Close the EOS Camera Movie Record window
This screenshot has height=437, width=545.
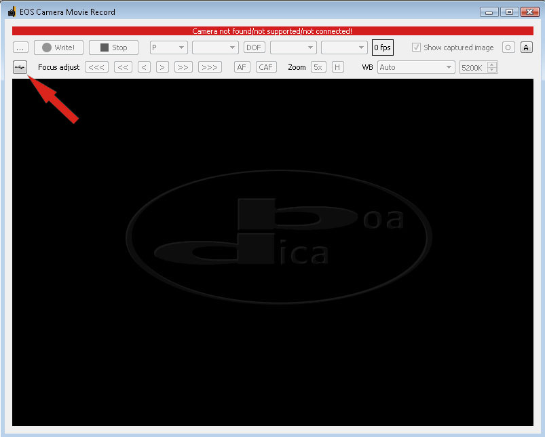pyautogui.click(x=529, y=12)
